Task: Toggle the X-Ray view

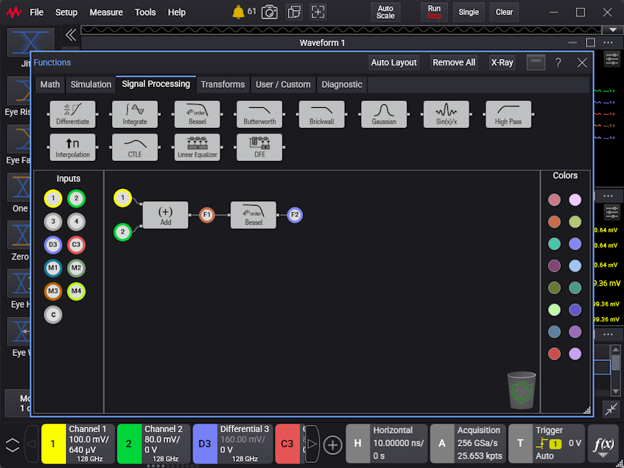Action: coord(502,63)
